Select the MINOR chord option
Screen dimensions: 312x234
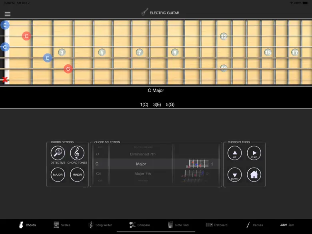77,174
